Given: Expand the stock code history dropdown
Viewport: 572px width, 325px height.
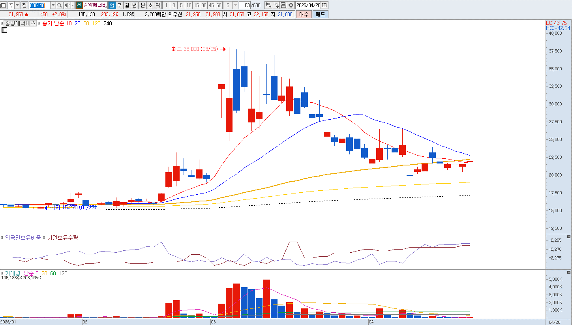Looking at the screenshot, I should coord(53,5).
